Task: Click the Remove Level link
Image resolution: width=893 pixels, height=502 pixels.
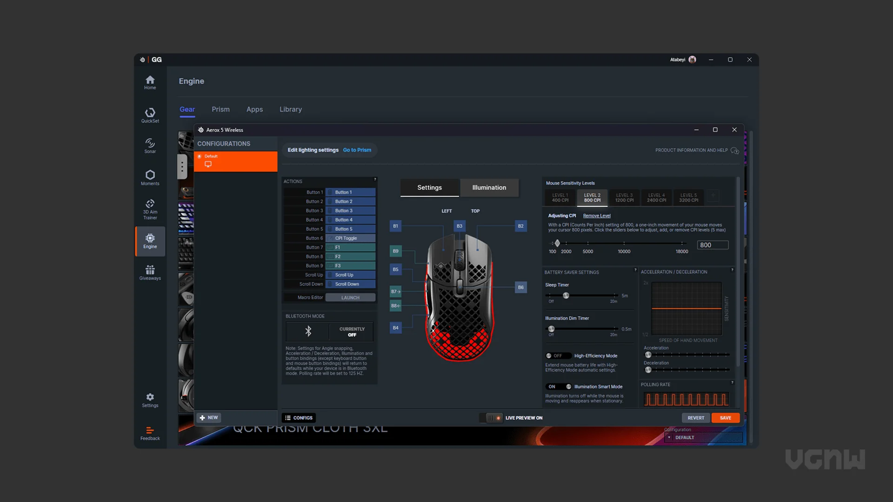Action: point(597,216)
